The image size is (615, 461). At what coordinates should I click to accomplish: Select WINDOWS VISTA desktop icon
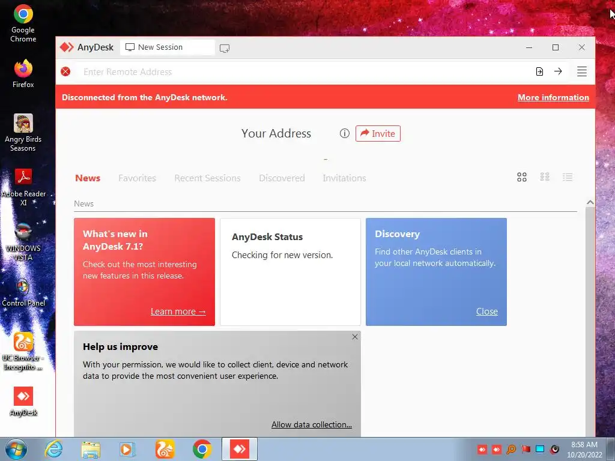(23, 242)
